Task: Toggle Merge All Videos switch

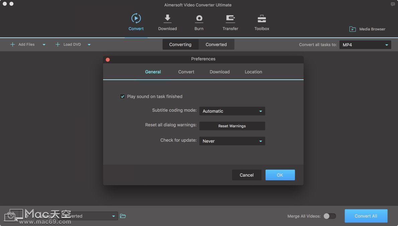Action: pos(329,216)
